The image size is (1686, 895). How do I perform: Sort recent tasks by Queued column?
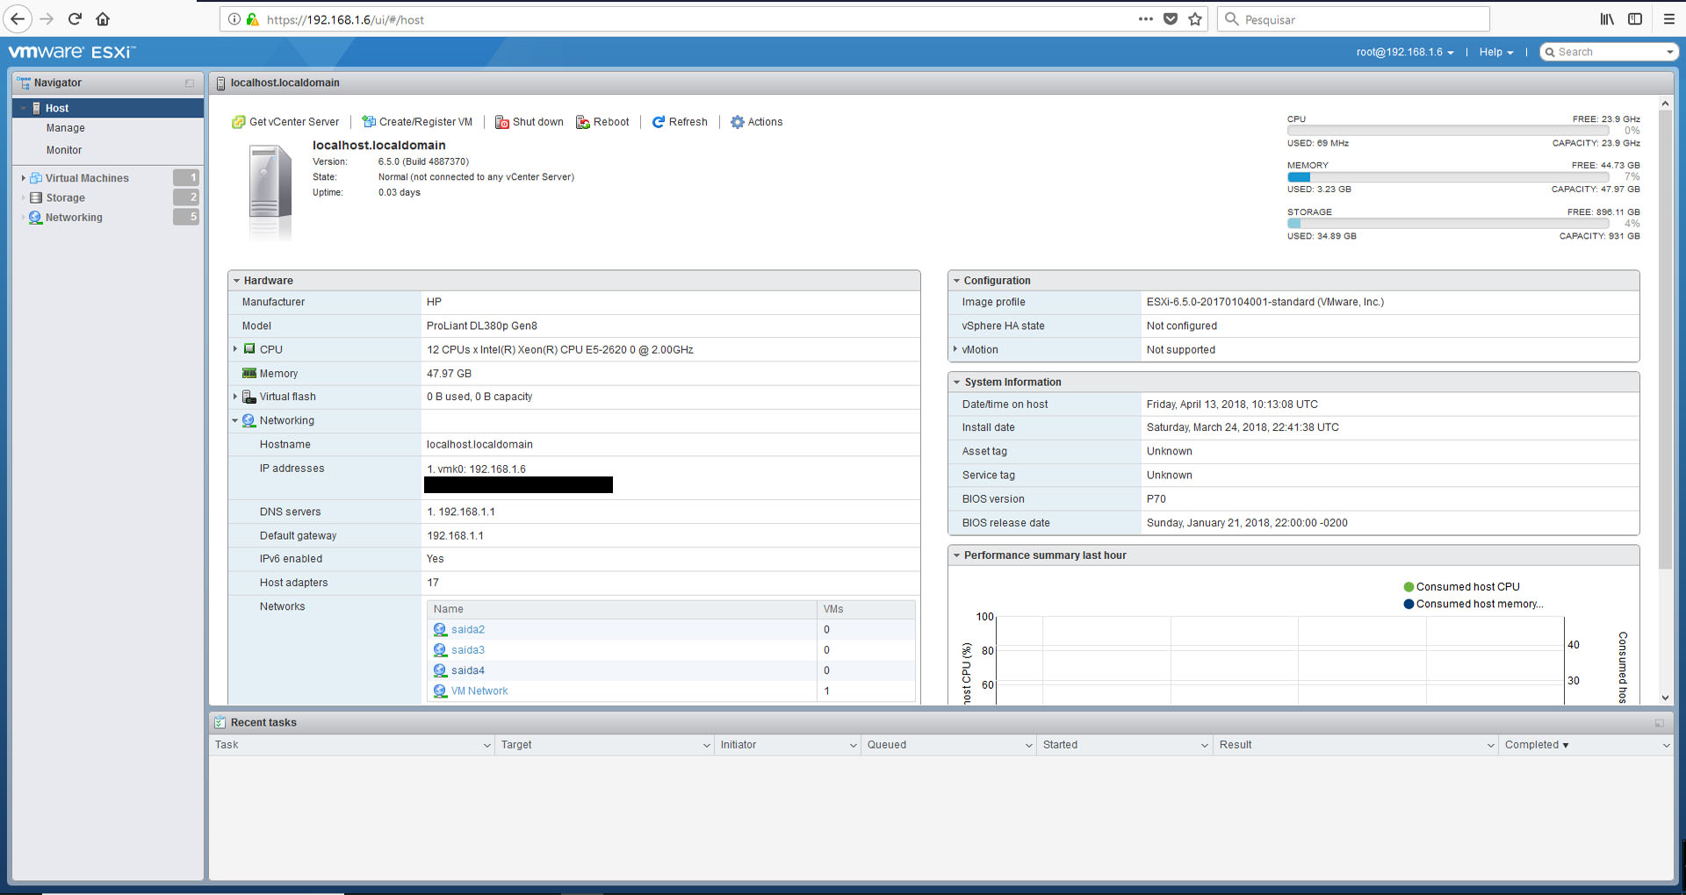pos(949,745)
